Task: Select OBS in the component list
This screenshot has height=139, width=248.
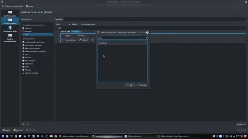Action: [38, 34]
